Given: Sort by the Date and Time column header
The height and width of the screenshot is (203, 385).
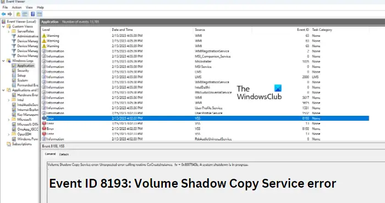Looking at the screenshot, I should pos(122,30).
